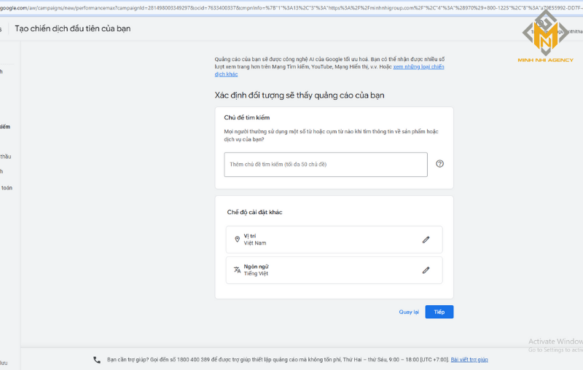Click the location pin icon for Vị trí
The image size is (583, 370).
[x=237, y=240]
